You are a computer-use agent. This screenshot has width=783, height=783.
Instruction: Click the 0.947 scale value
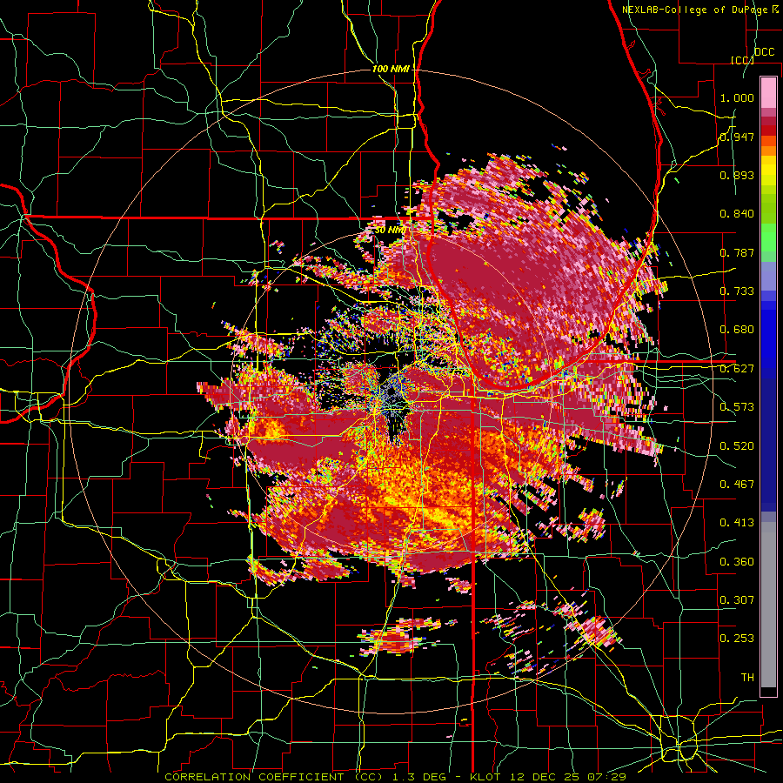click(x=737, y=137)
